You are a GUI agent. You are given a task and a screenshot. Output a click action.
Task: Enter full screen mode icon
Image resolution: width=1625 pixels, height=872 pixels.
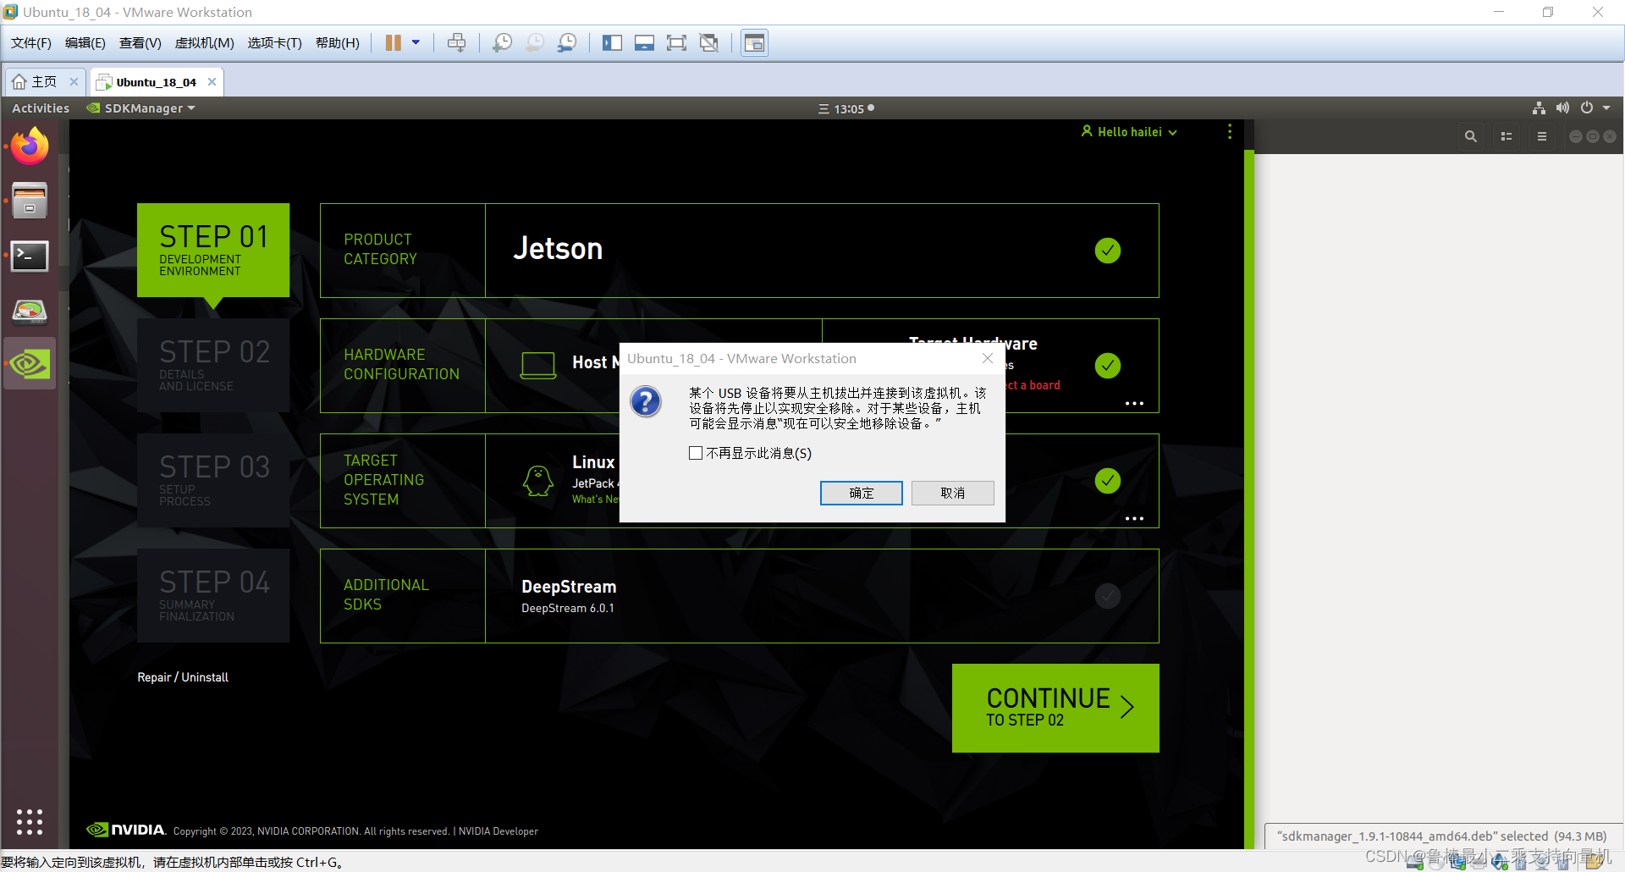point(676,43)
